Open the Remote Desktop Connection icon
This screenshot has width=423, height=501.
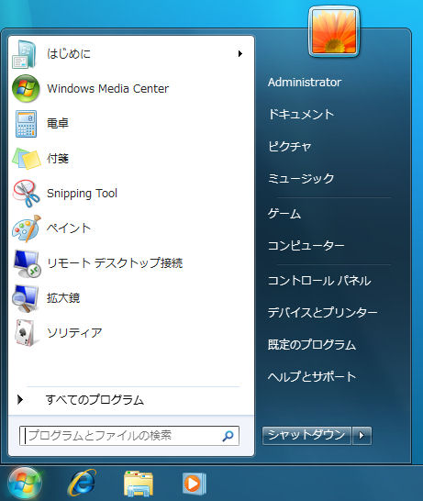coord(27,263)
